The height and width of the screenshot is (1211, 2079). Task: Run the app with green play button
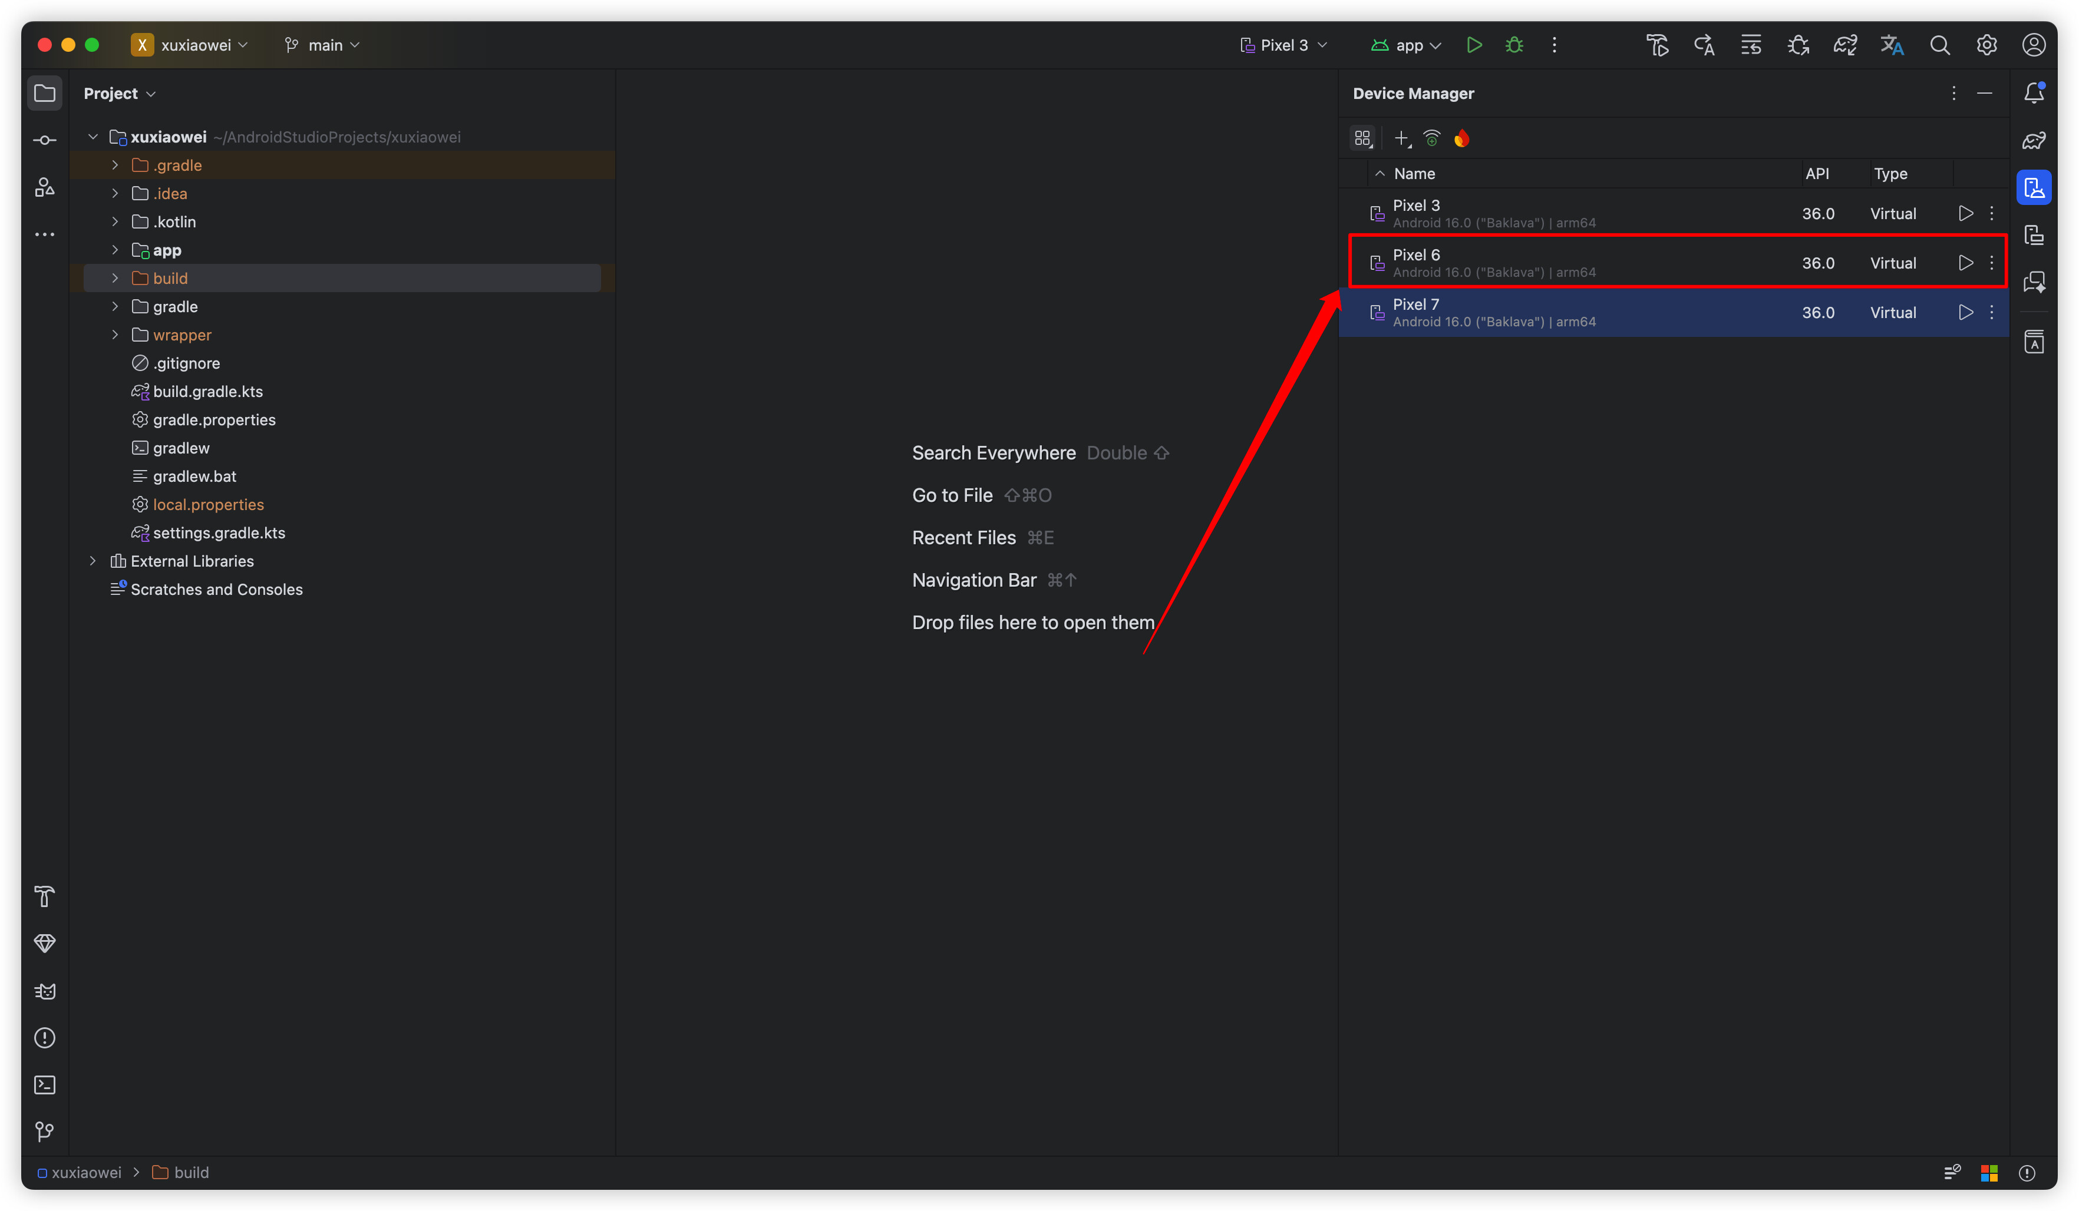click(1473, 45)
